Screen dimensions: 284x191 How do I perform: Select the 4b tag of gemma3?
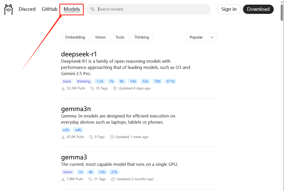pos(91,172)
